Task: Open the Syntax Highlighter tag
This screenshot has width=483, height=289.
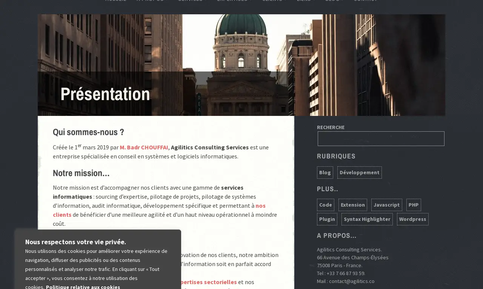Action: (367, 219)
